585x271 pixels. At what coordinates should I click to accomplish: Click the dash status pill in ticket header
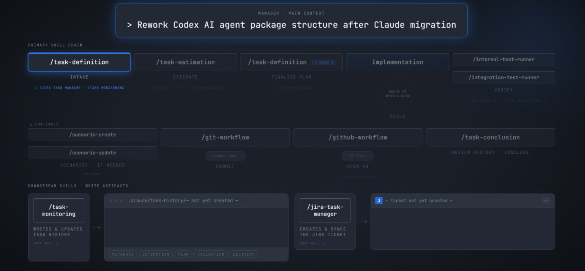coord(546,201)
